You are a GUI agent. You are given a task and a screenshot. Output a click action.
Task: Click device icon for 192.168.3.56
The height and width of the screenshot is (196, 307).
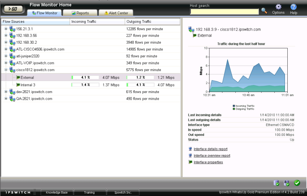click(12, 36)
